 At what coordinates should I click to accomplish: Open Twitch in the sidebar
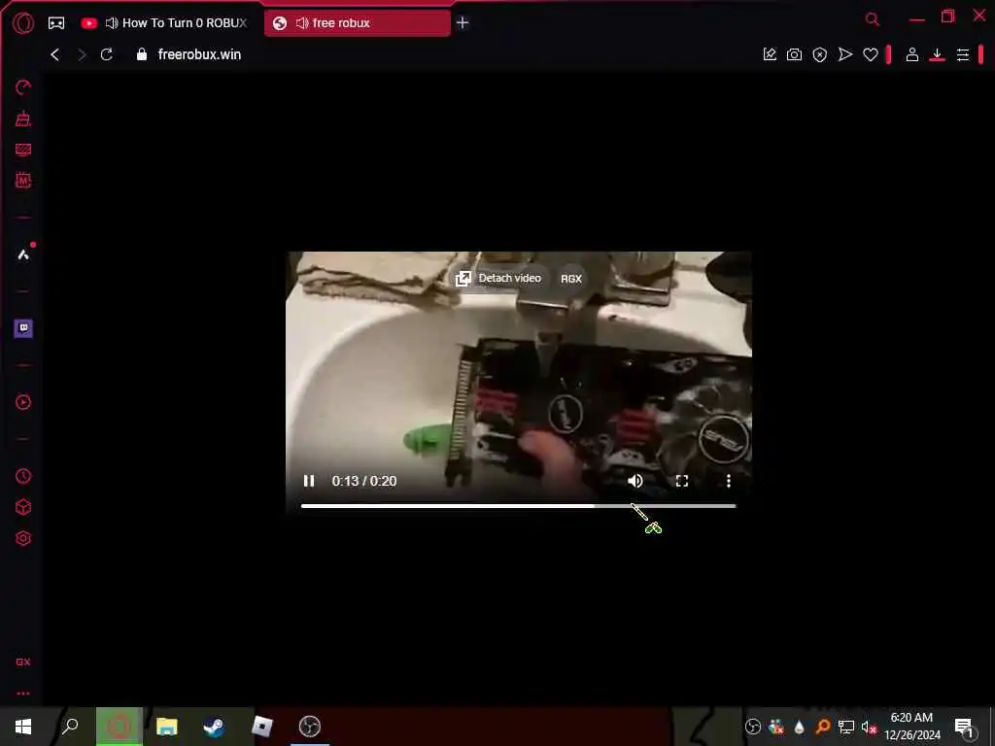point(23,328)
